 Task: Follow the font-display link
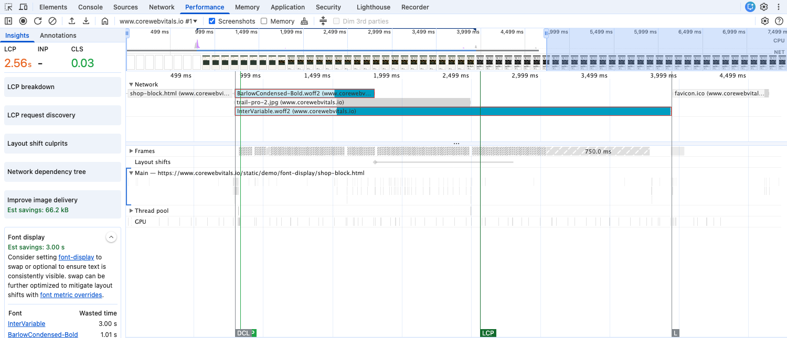[x=76, y=257]
